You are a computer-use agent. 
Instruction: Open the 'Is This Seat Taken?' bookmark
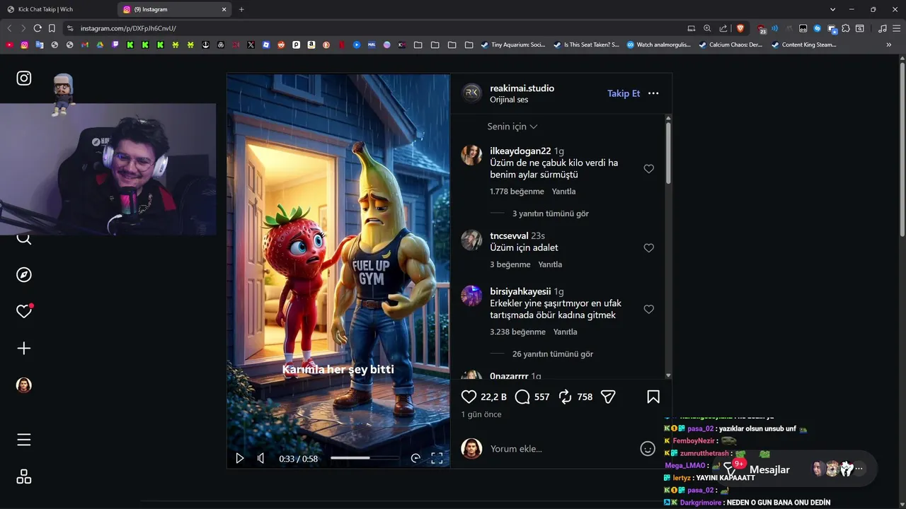coord(586,45)
